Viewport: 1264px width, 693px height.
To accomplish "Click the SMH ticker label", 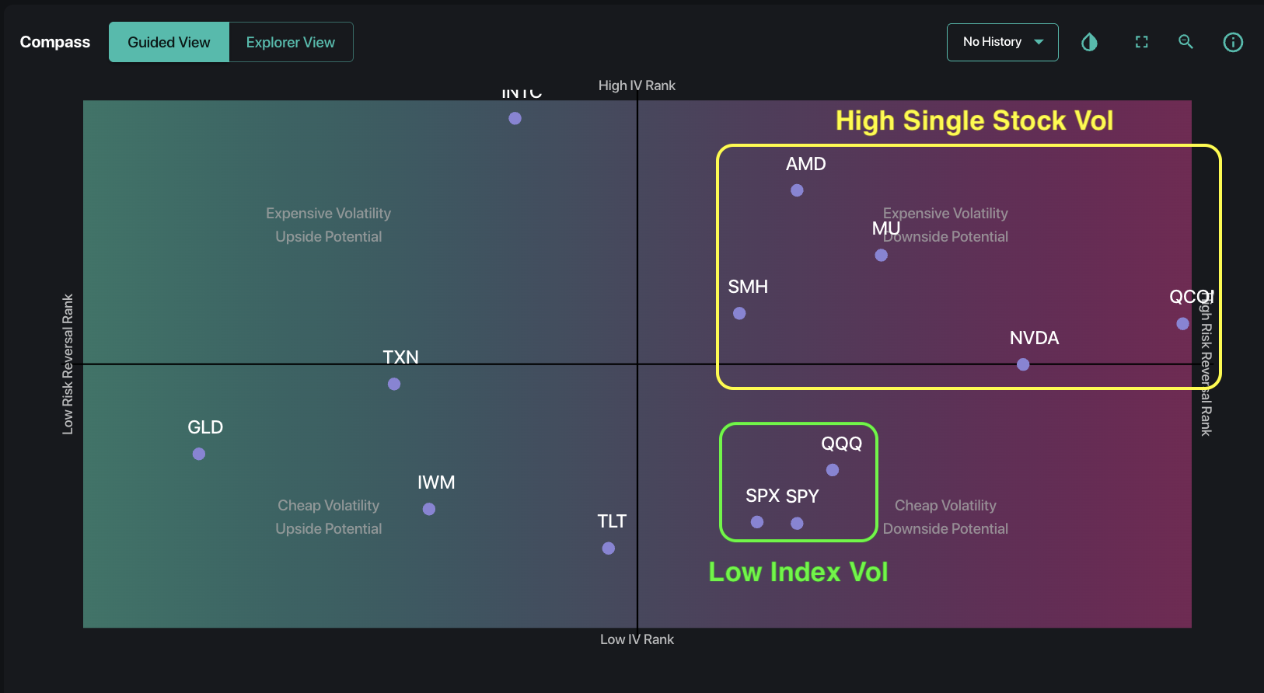I will pos(748,287).
